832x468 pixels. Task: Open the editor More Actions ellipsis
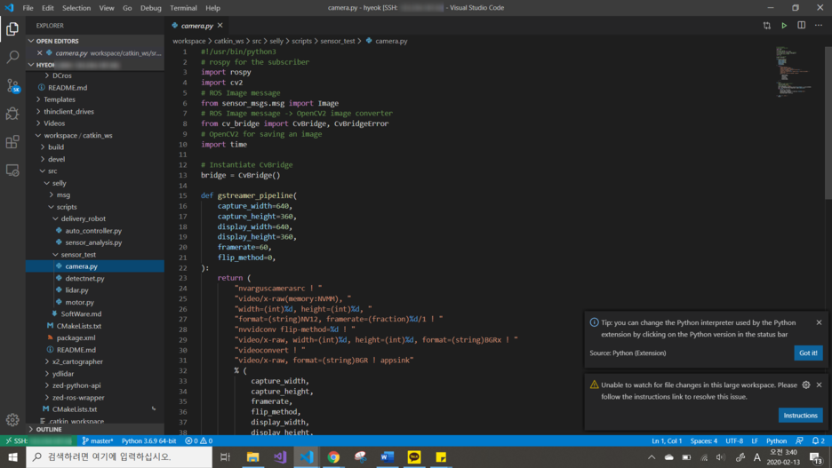(x=818, y=26)
